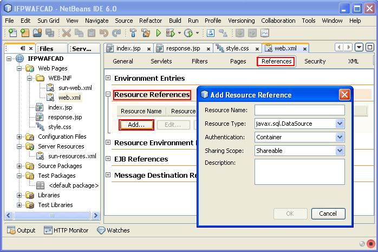Click the New Project toolbar icon
The height and width of the screenshot is (252, 378).
coord(25,33)
